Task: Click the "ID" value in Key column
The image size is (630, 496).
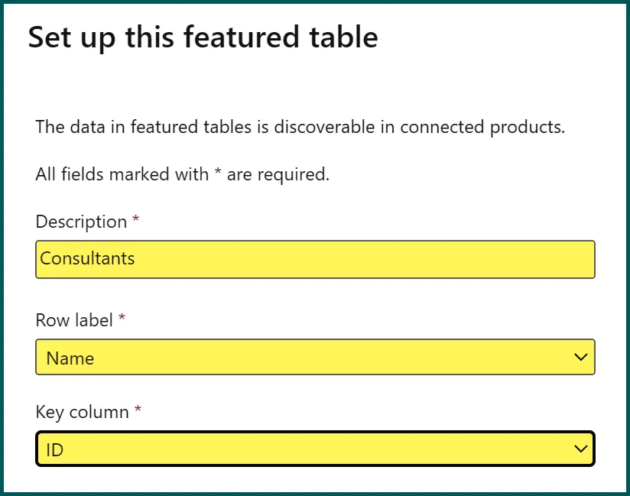Action: pos(54,450)
